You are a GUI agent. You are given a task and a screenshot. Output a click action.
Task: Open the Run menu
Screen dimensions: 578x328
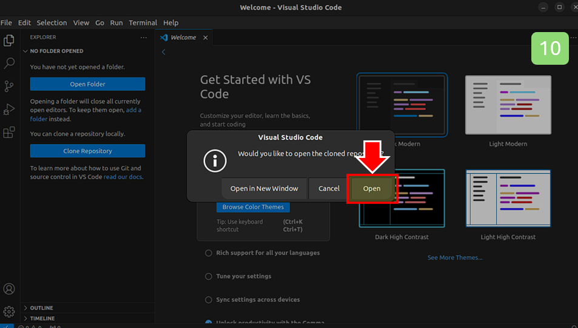click(116, 23)
